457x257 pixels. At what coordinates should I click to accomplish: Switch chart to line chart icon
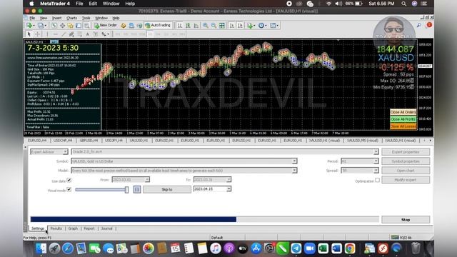[196, 26]
